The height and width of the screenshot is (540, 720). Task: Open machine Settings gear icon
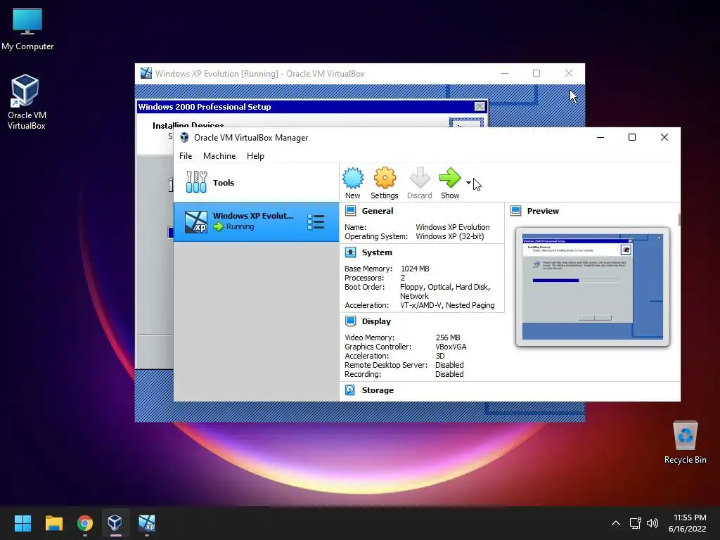pos(385,178)
